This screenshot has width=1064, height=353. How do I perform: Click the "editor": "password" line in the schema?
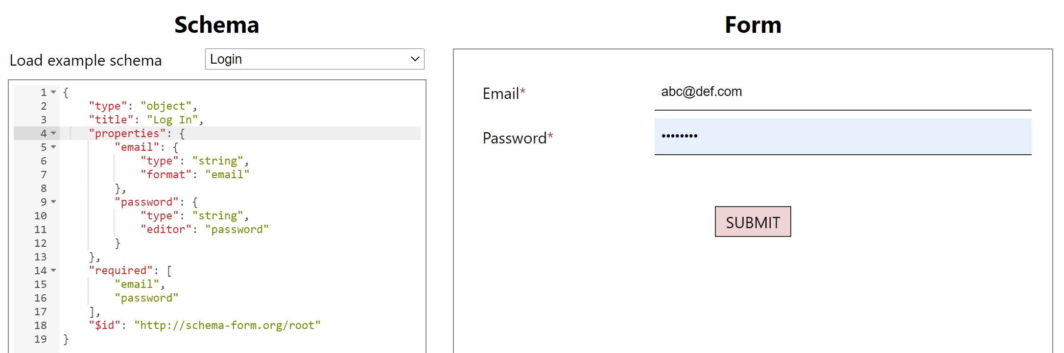tap(204, 229)
